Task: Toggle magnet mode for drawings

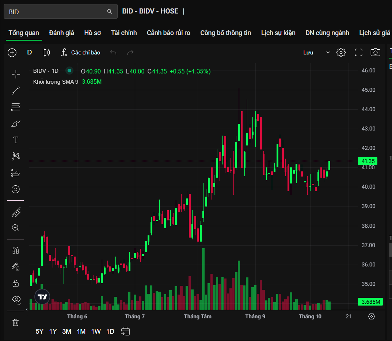Action: click(16, 250)
